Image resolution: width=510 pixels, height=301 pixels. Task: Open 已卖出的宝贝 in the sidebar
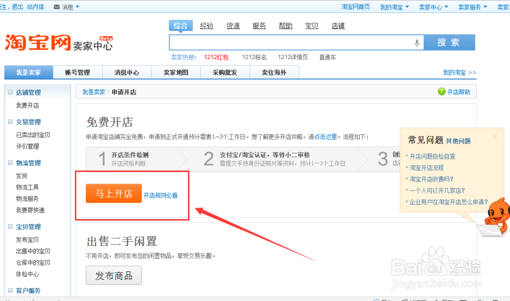[33, 135]
